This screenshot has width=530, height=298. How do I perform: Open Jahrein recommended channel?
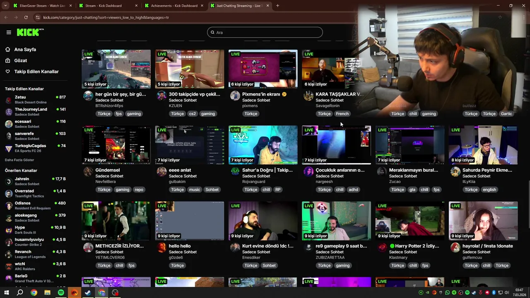36,181
